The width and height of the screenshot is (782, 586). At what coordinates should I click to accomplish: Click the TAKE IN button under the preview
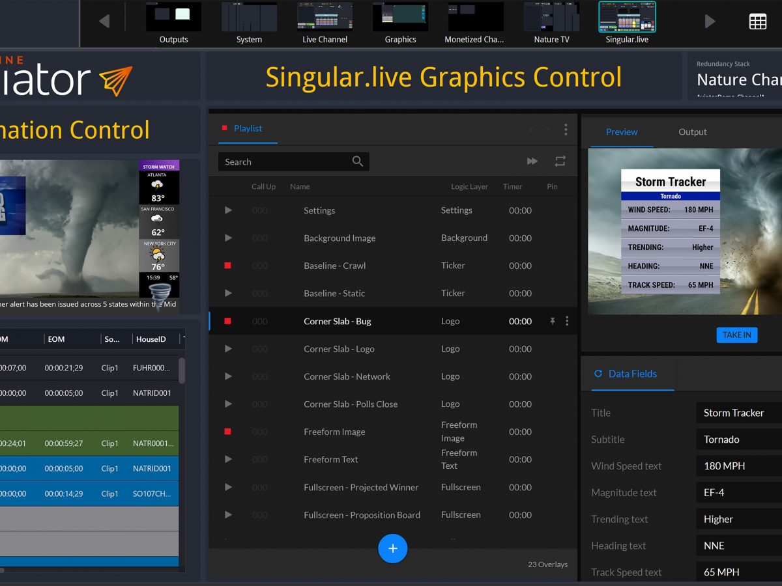pos(737,335)
